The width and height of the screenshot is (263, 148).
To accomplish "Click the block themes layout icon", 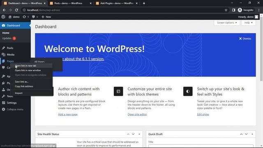I will pyautogui.click(x=118, y=91).
